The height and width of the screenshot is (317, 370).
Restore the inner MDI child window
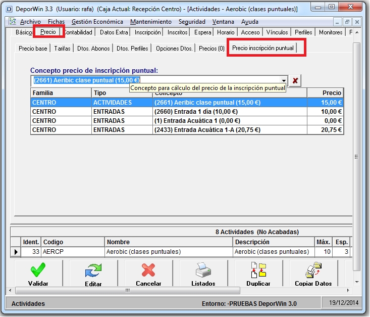pyautogui.click(x=347, y=22)
